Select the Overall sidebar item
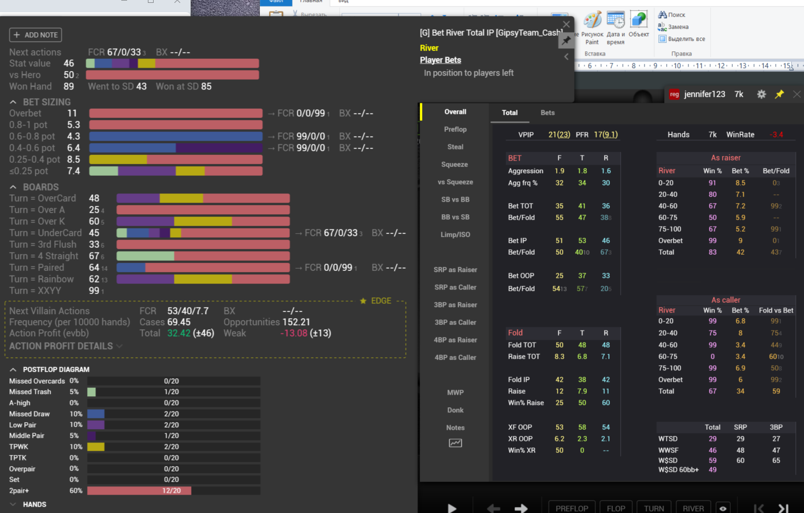This screenshot has width=804, height=513. (455, 112)
